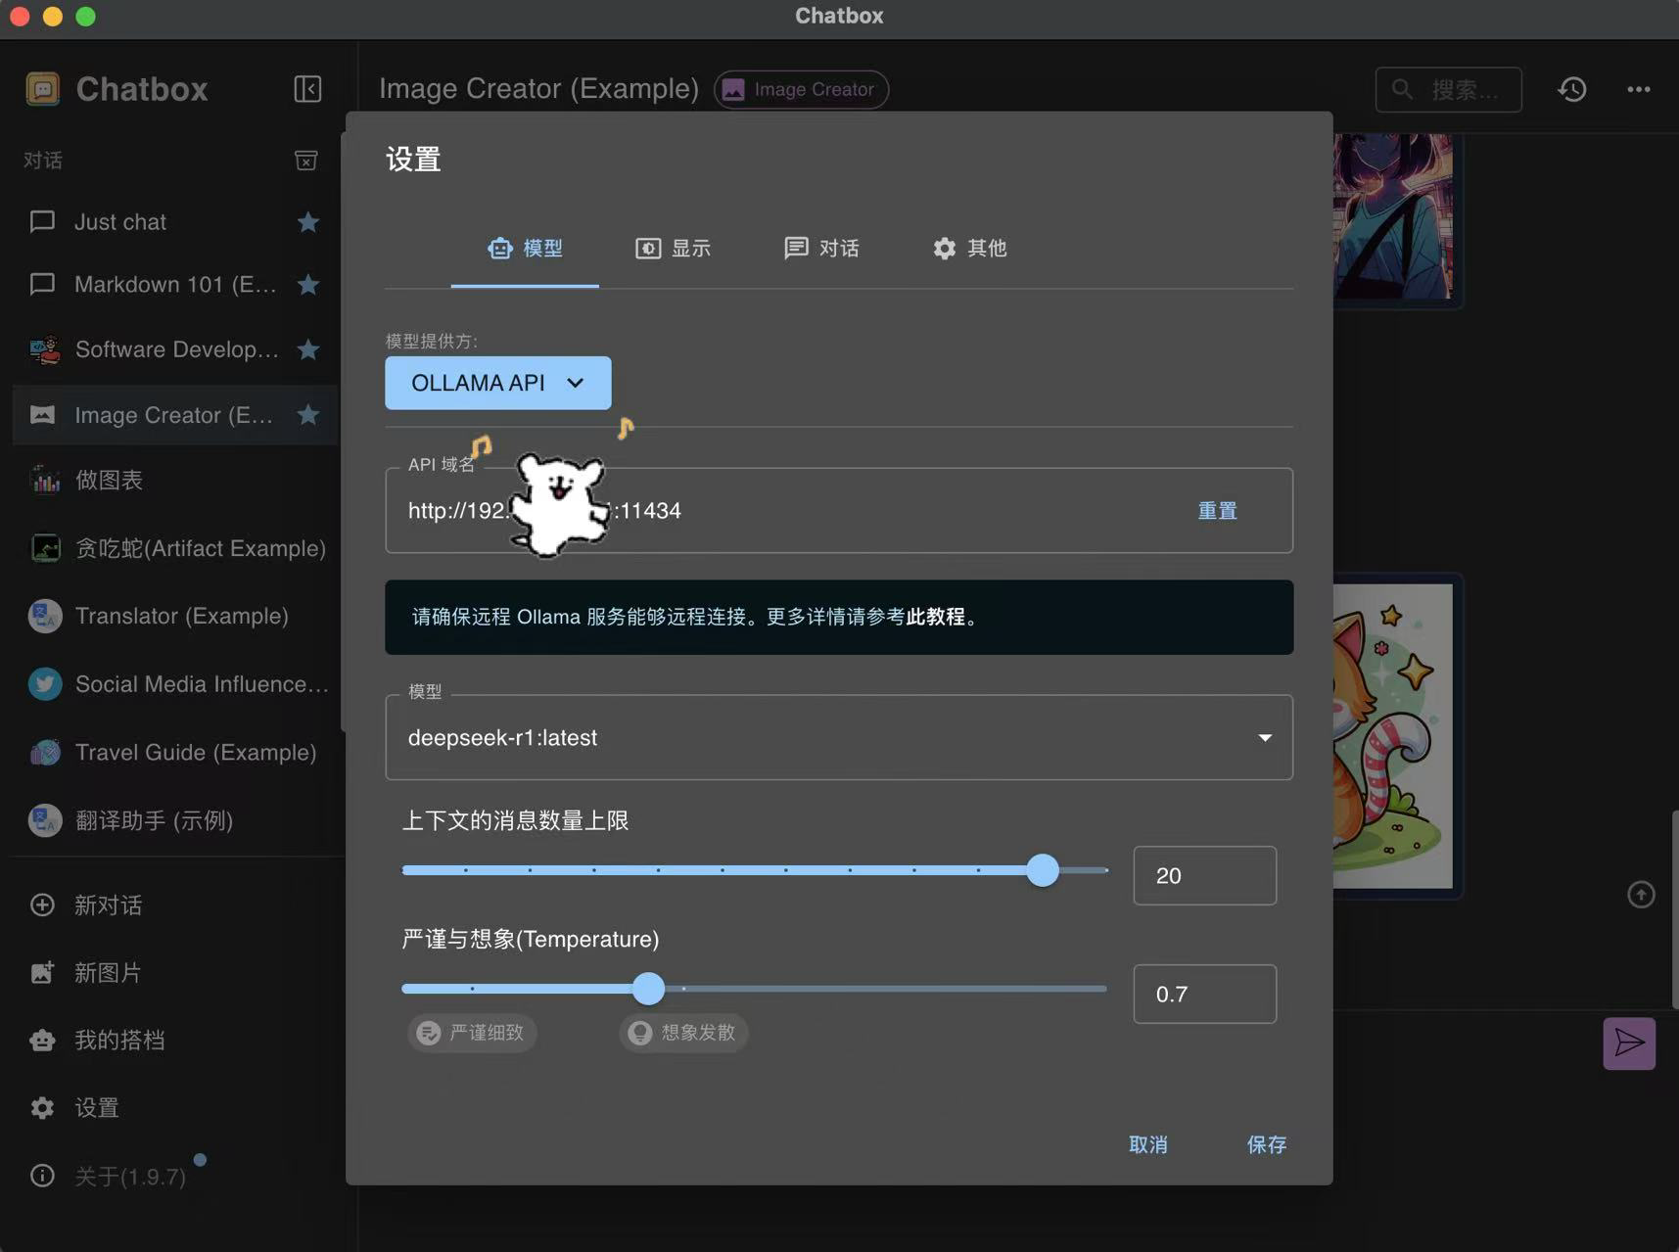This screenshot has height=1252, width=1679.
Task: Click star next to Markdown 101
Action: click(x=308, y=285)
